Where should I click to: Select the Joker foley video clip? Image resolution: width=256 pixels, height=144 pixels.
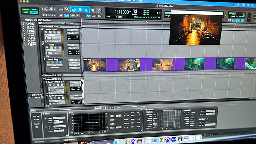click(x=170, y=65)
